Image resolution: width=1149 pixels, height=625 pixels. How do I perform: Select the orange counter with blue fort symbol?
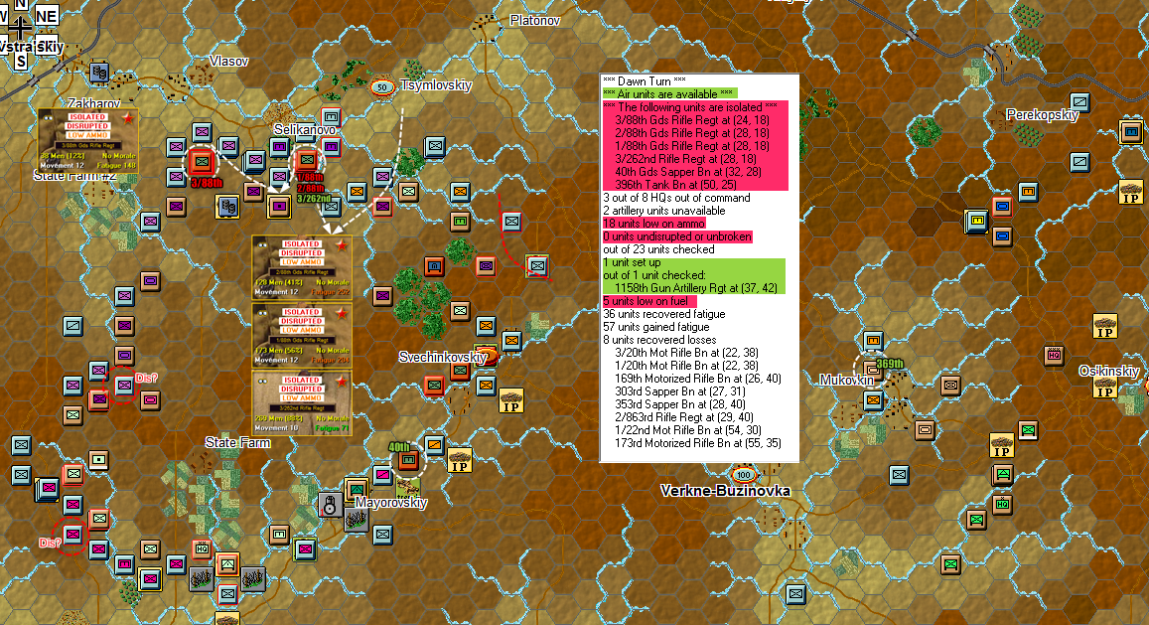click(434, 265)
